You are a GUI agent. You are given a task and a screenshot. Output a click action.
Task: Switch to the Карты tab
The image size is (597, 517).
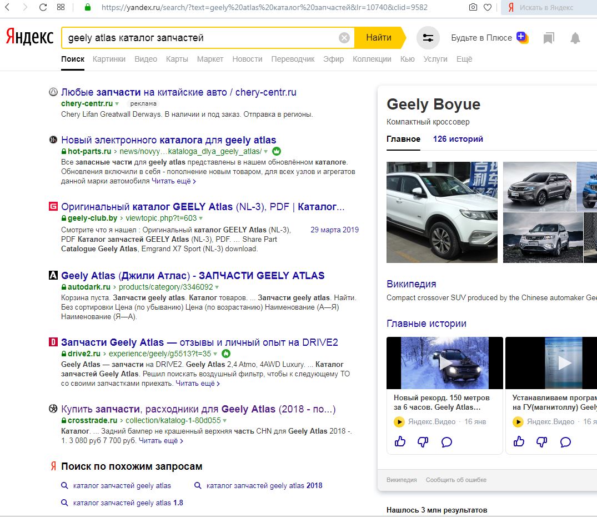(177, 59)
